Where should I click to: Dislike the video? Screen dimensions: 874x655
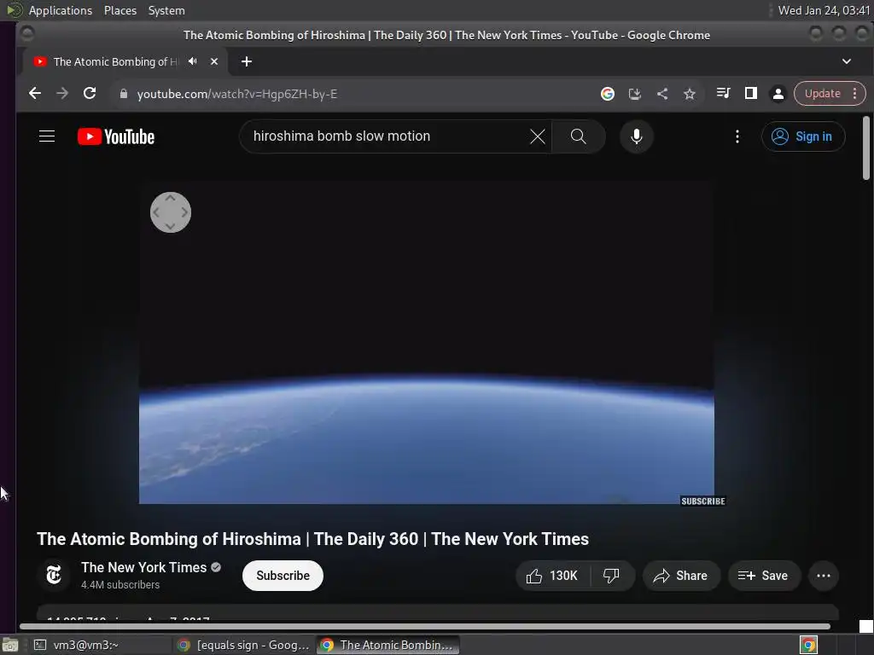tap(611, 576)
